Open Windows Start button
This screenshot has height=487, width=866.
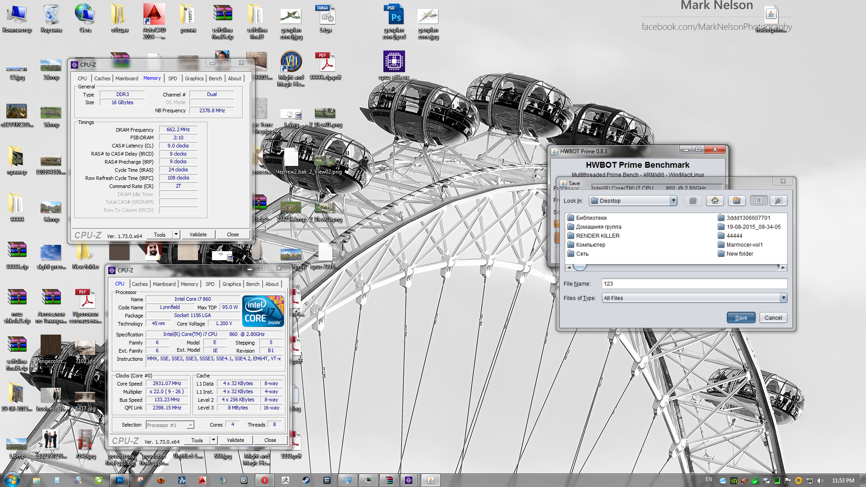[12, 480]
